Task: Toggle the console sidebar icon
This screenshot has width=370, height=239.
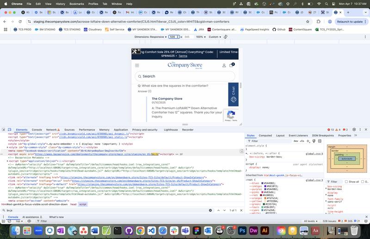Action: 3,221
